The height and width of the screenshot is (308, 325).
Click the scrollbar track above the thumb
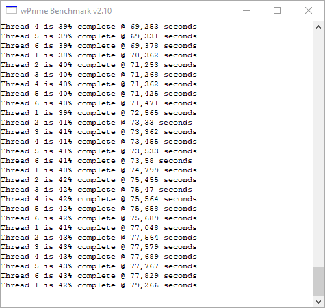click(318, 150)
